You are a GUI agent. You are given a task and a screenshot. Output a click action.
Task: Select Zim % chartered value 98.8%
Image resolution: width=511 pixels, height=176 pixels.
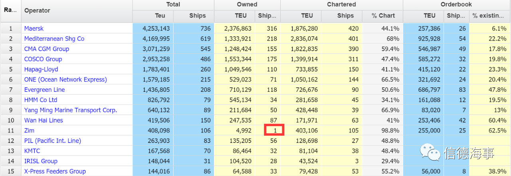click(x=390, y=131)
